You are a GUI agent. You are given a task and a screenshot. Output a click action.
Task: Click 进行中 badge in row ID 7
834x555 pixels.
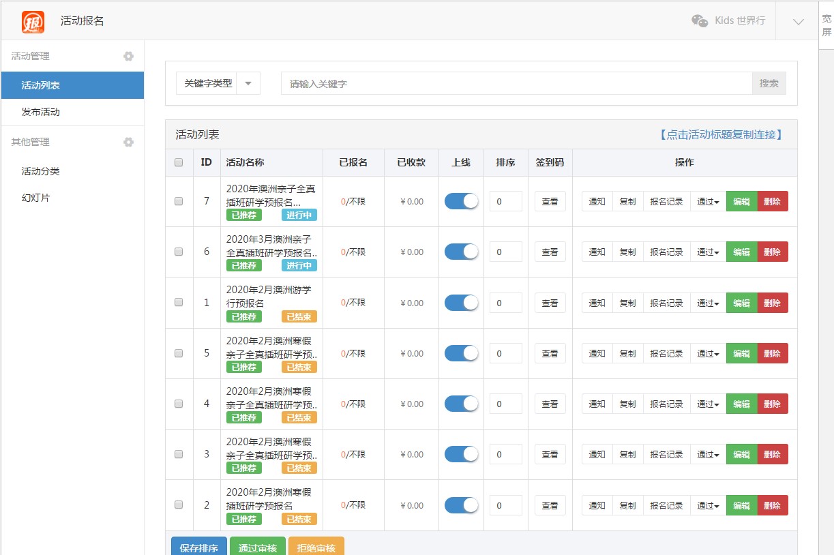point(299,215)
